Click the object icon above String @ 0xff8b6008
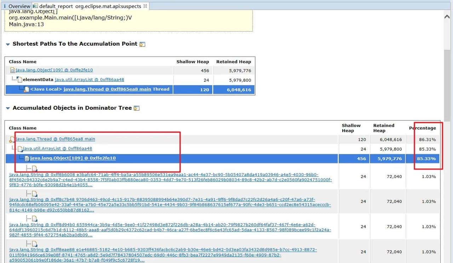Image resolution: width=453 pixels, height=263 pixels. [34, 168]
